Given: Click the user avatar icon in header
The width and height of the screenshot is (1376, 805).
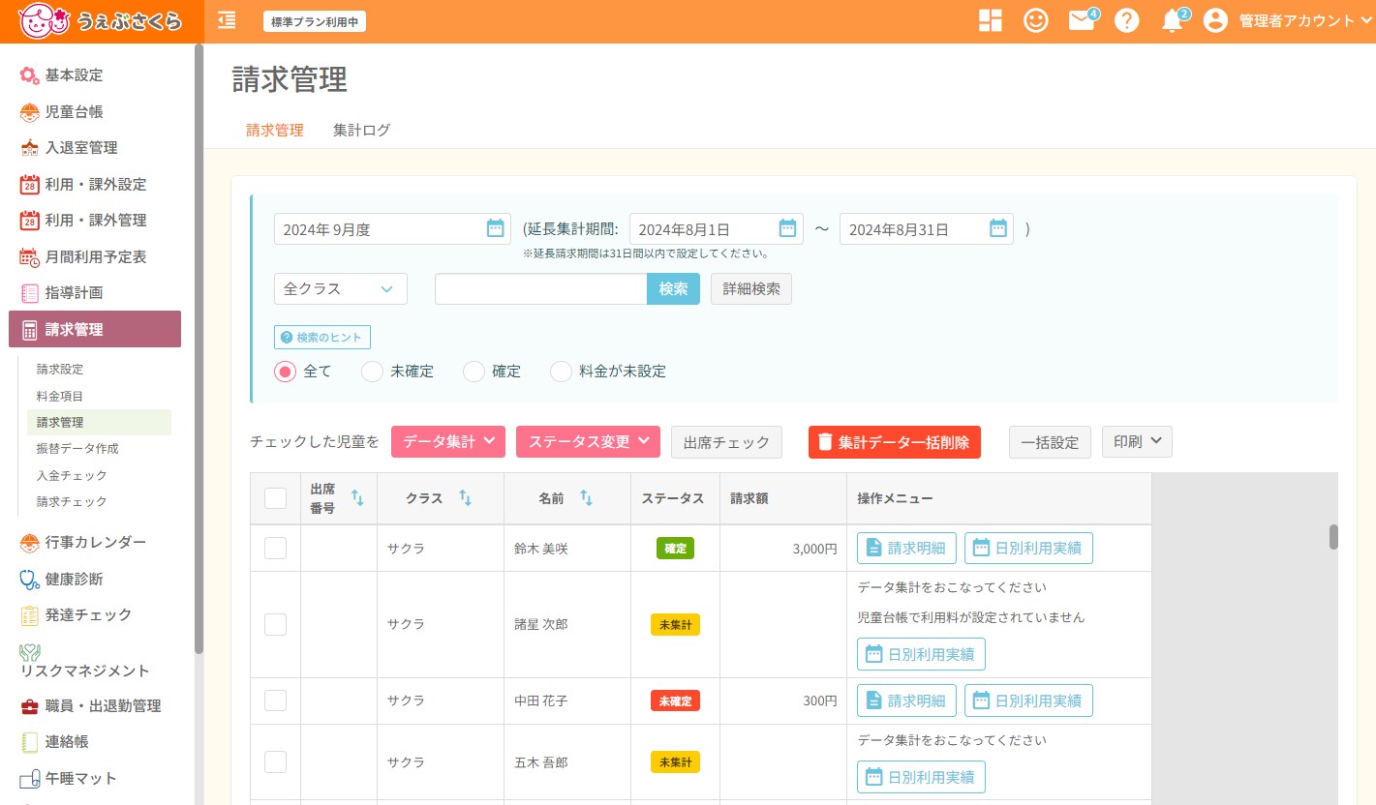Looking at the screenshot, I should tap(1215, 20).
